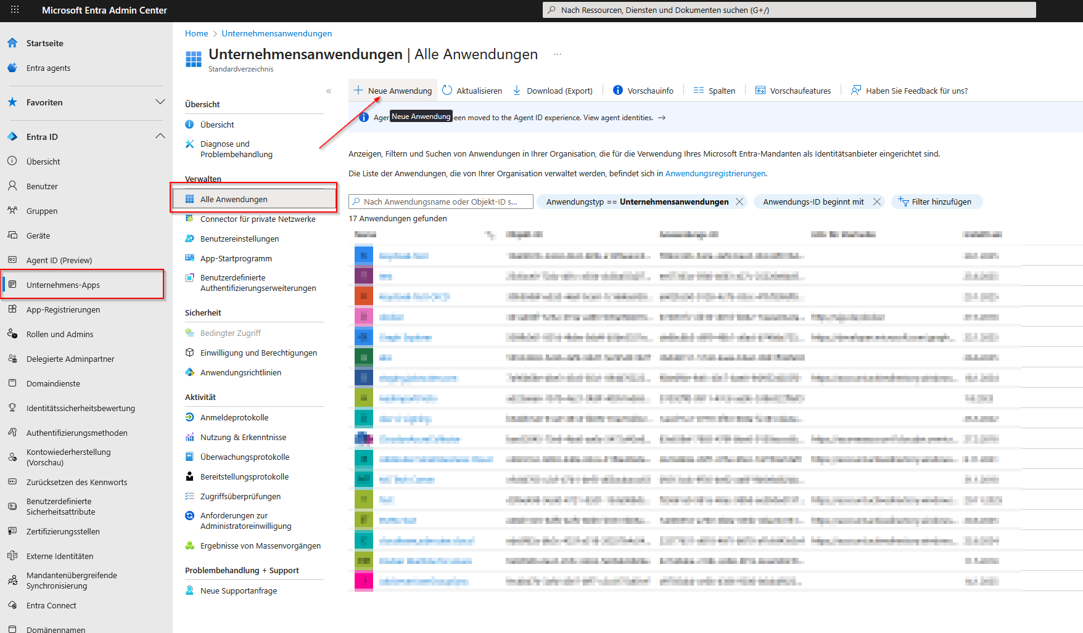Viewport: 1083px width, 633px height.
Task: Open Vorschaufeatures icon in toolbar
Action: [760, 91]
